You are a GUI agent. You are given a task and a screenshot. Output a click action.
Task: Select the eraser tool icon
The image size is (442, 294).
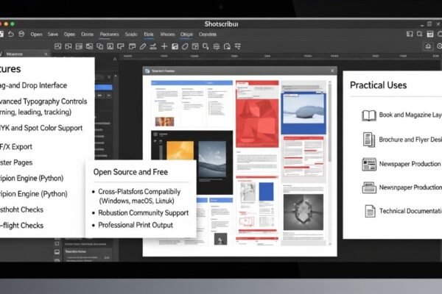(185, 46)
